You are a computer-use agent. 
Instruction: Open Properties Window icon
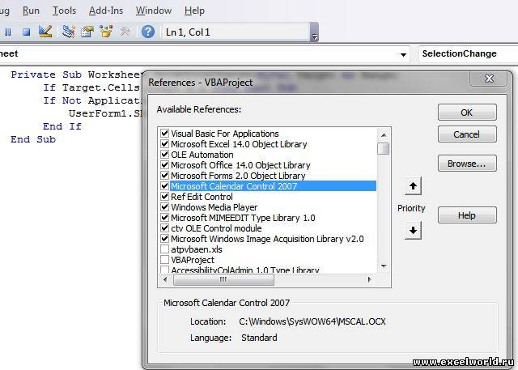87,32
